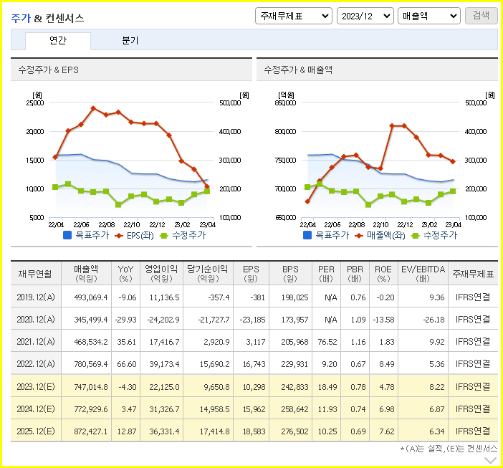Click 수정주가 legend marker in EPS chart

(x=164, y=236)
